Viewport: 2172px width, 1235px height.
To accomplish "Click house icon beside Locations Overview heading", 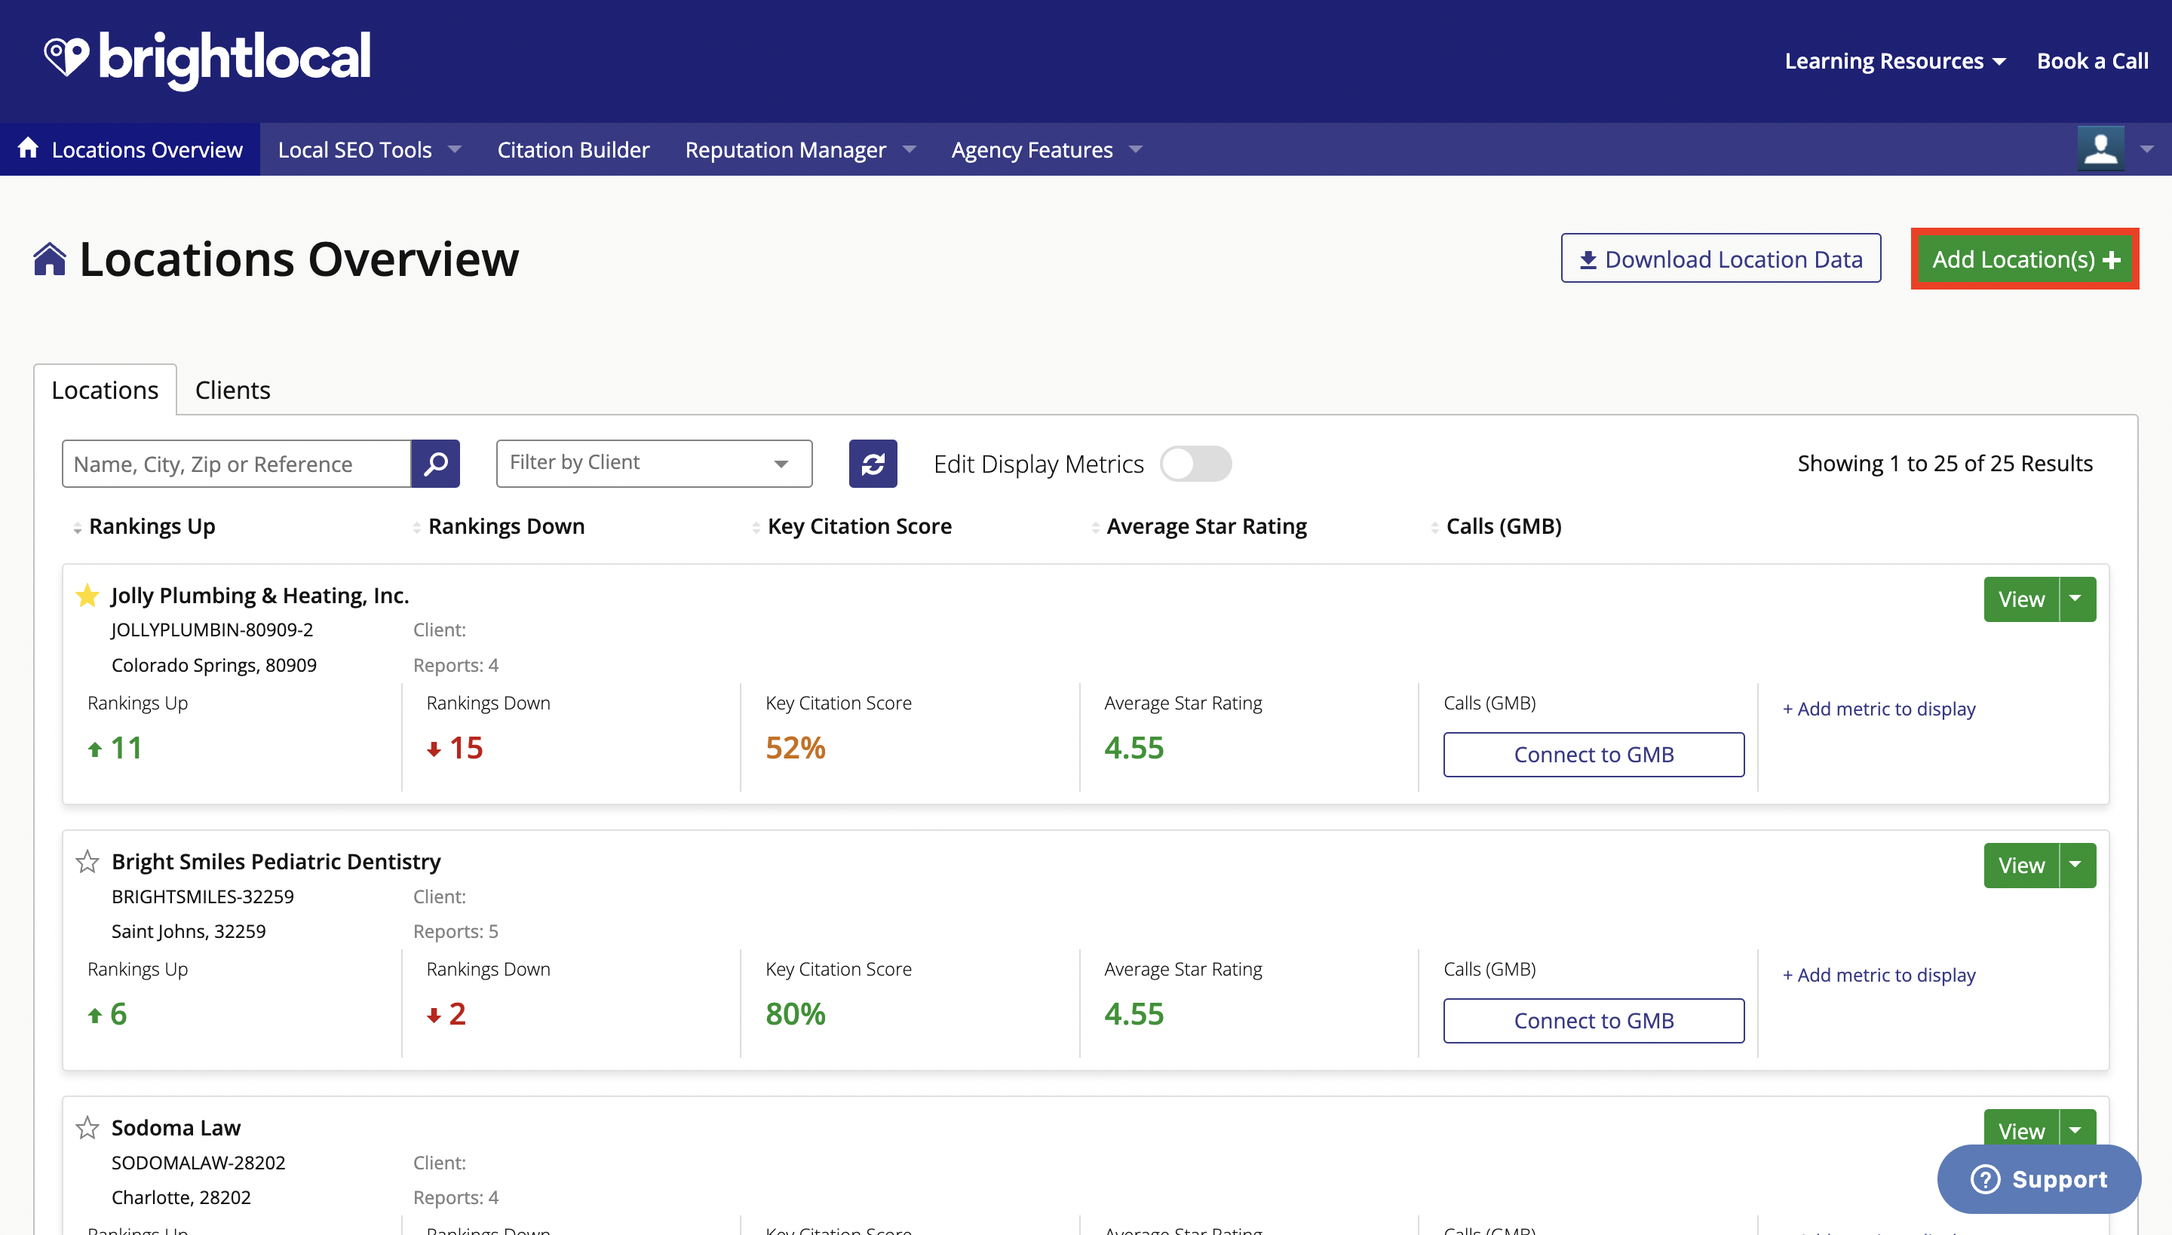I will (x=50, y=259).
